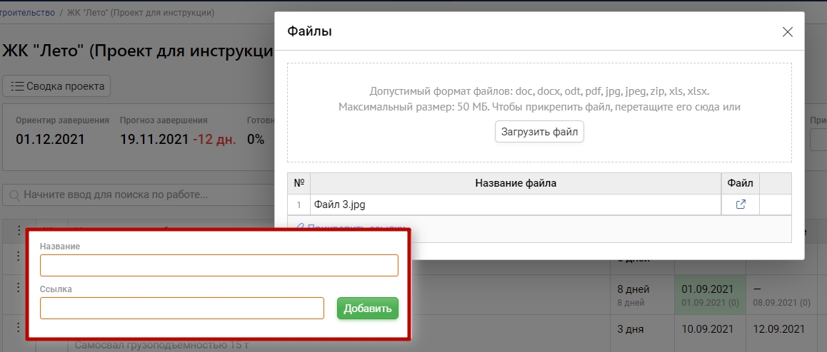Click the work search input field
The width and height of the screenshot is (827, 352).
(x=143, y=195)
